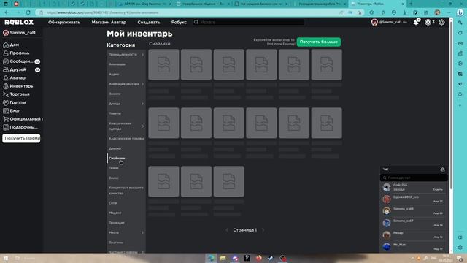
Task: Expand the Днища category
Action: (x=126, y=104)
